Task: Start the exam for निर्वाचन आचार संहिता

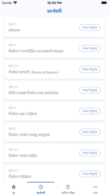Action: tap(90, 153)
